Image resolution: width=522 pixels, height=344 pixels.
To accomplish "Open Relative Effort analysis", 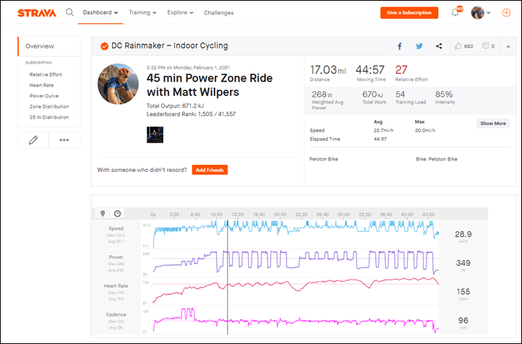I will (x=46, y=74).
